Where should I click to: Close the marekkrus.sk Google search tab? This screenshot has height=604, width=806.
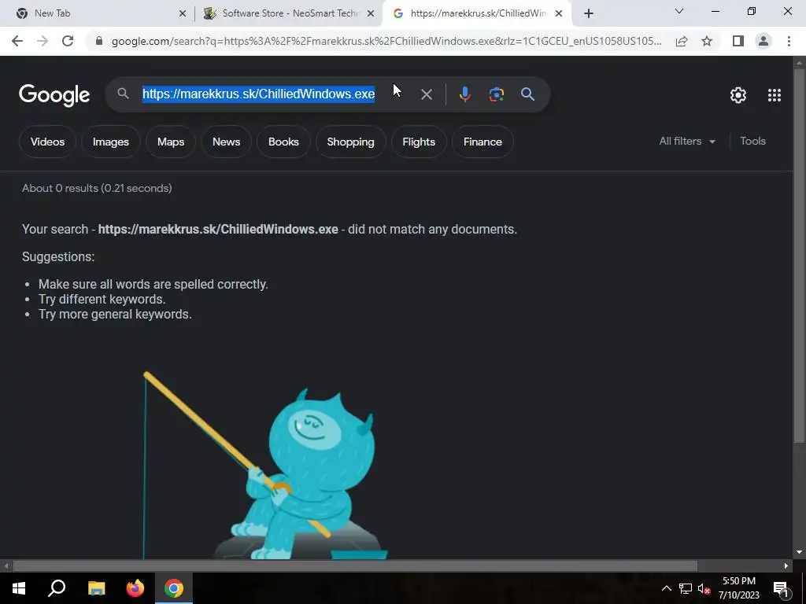[x=559, y=13]
